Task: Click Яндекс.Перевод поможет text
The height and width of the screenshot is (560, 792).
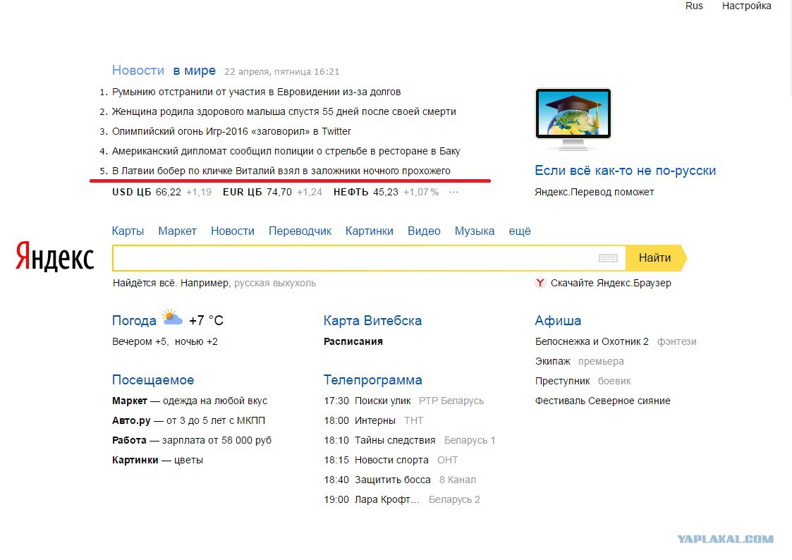Action: click(594, 192)
